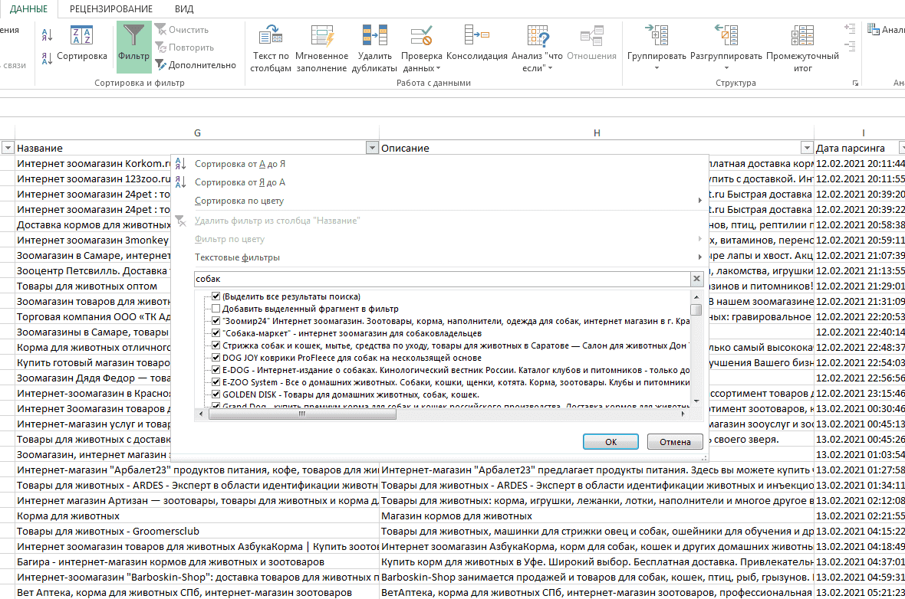
Task: Select column H header
Action: click(x=597, y=133)
